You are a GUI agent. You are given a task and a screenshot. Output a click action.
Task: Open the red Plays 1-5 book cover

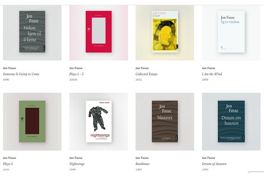[x=99, y=32]
